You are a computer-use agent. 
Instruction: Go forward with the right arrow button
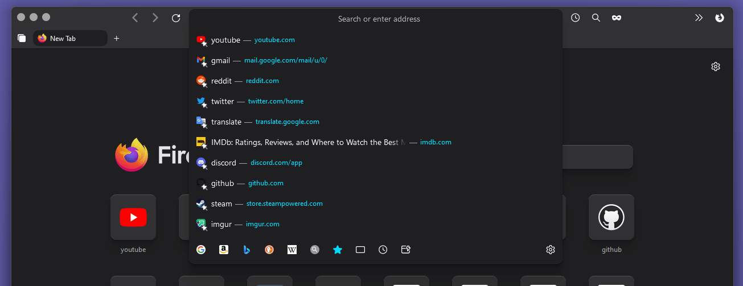155,18
